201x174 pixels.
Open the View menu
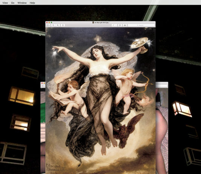5,3
